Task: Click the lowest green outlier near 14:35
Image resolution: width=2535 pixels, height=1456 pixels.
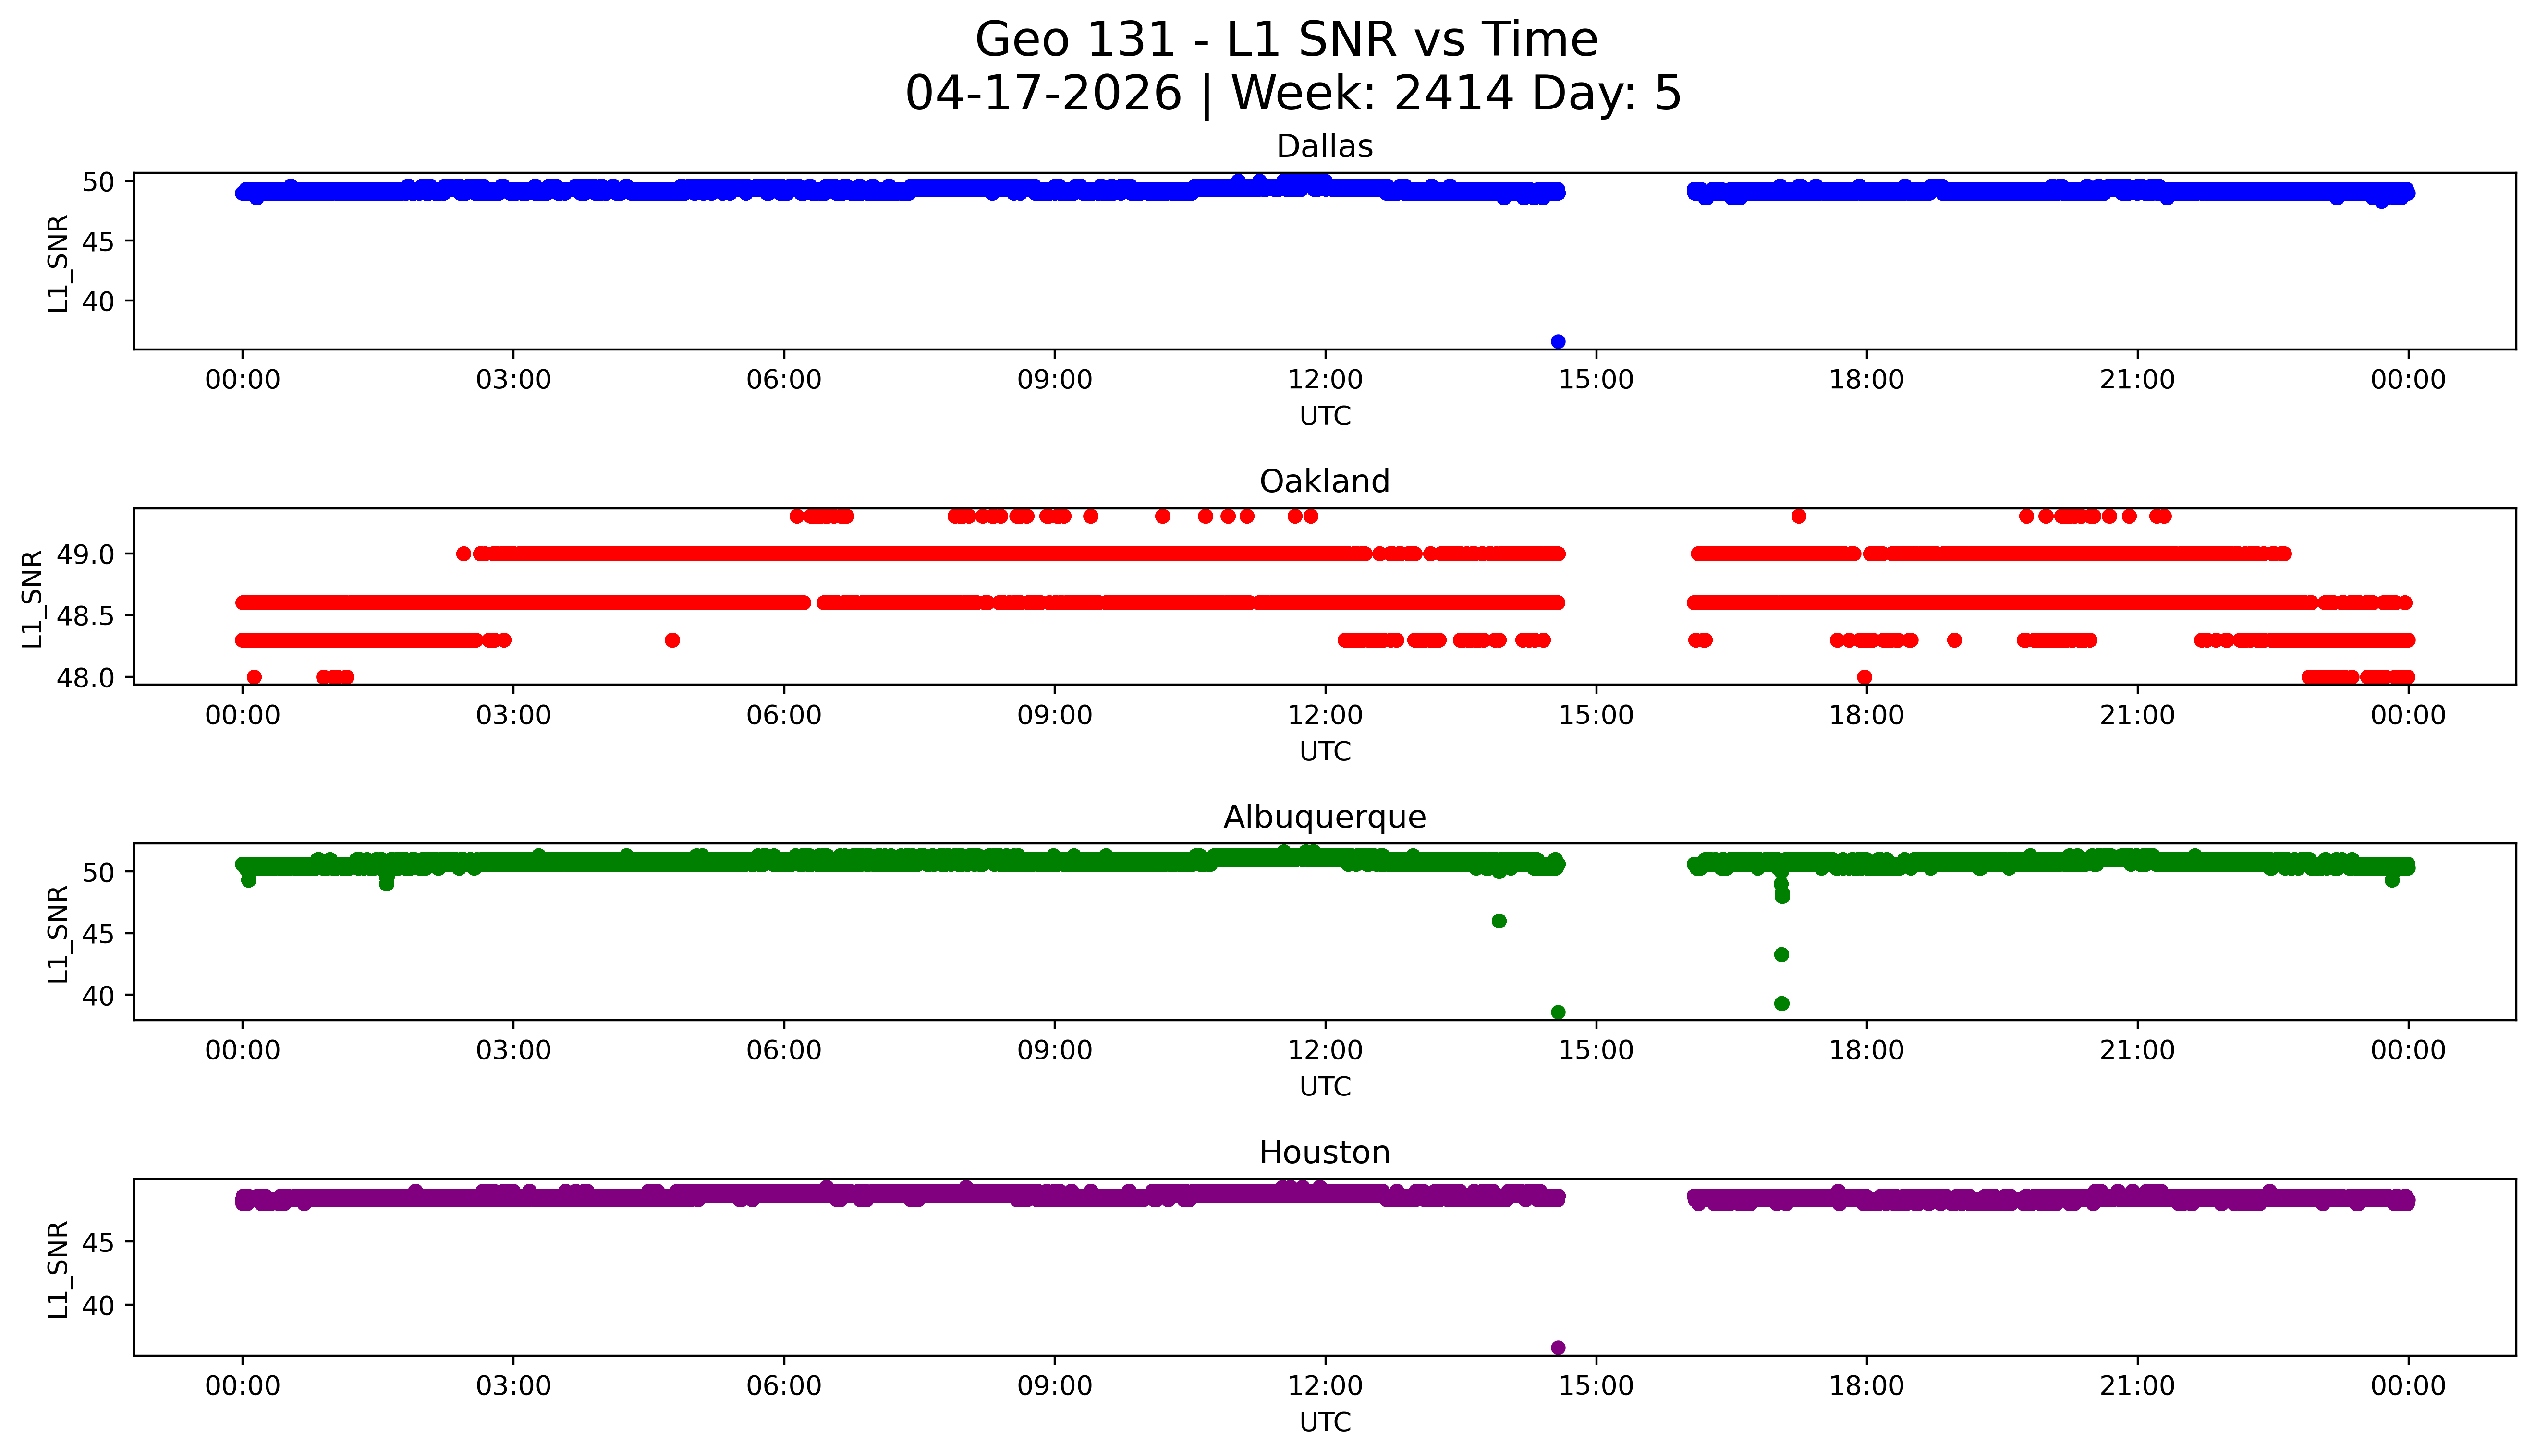Action: coord(1558,1012)
